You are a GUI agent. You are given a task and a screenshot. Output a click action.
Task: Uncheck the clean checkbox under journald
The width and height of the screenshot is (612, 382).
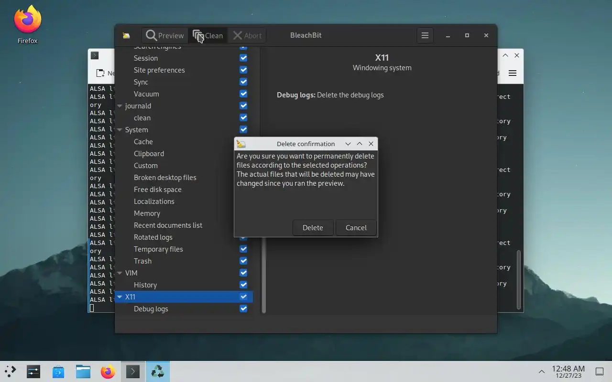[x=243, y=117]
